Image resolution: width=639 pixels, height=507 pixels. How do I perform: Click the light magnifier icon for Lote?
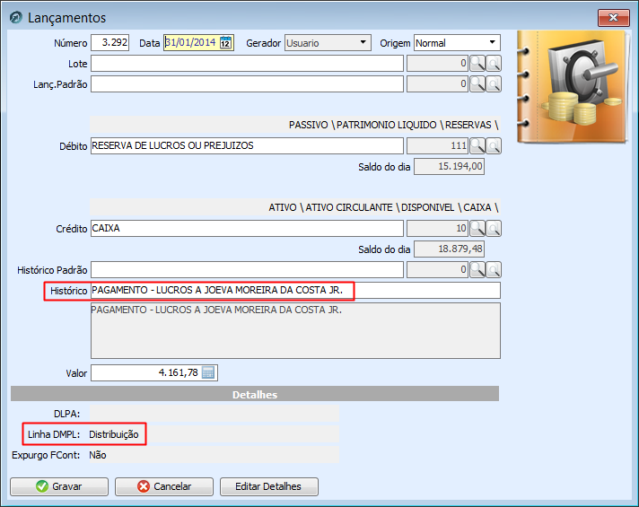494,64
